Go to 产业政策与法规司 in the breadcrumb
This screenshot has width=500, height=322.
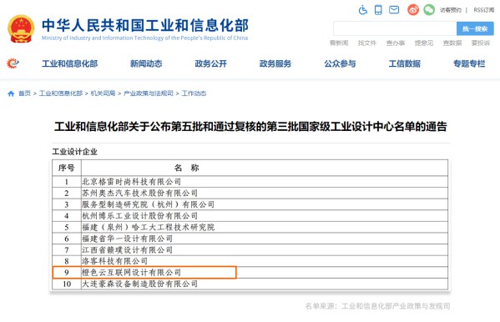click(x=149, y=93)
